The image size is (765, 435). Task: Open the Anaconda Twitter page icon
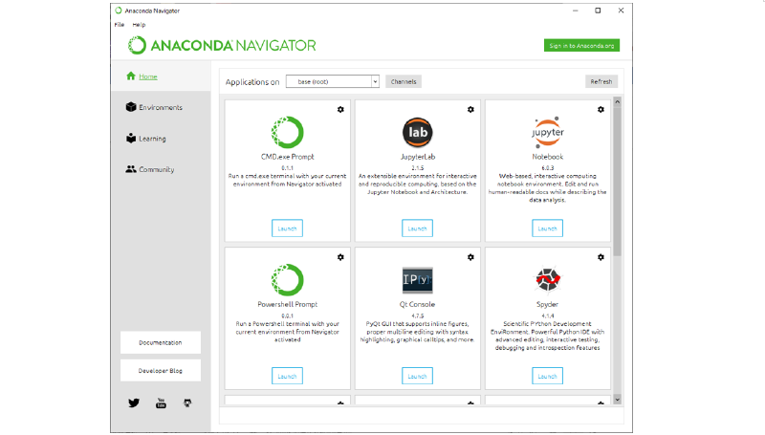134,402
